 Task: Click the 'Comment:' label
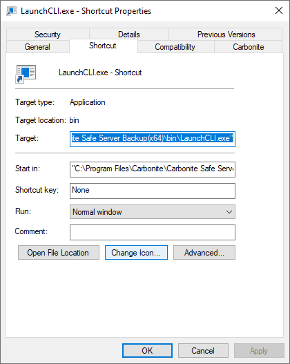(x=31, y=231)
